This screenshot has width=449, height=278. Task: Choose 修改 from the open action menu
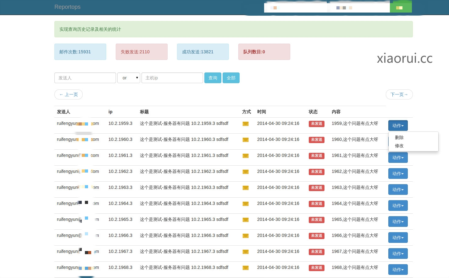click(x=399, y=146)
